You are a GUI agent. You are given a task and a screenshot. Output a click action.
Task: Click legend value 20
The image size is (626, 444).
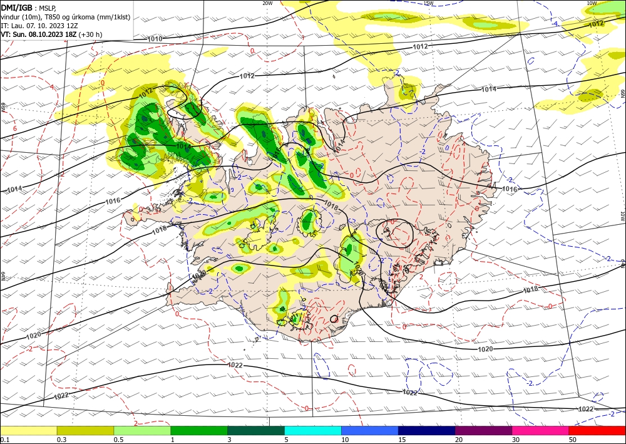click(459, 440)
